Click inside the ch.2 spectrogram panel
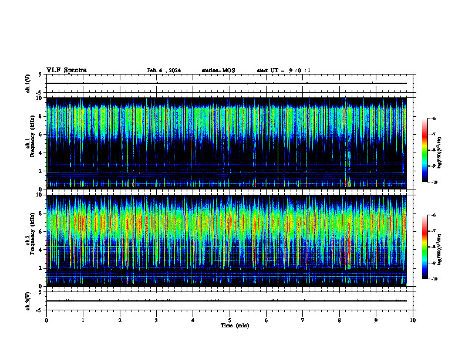The height and width of the screenshot is (359, 465). click(x=227, y=241)
